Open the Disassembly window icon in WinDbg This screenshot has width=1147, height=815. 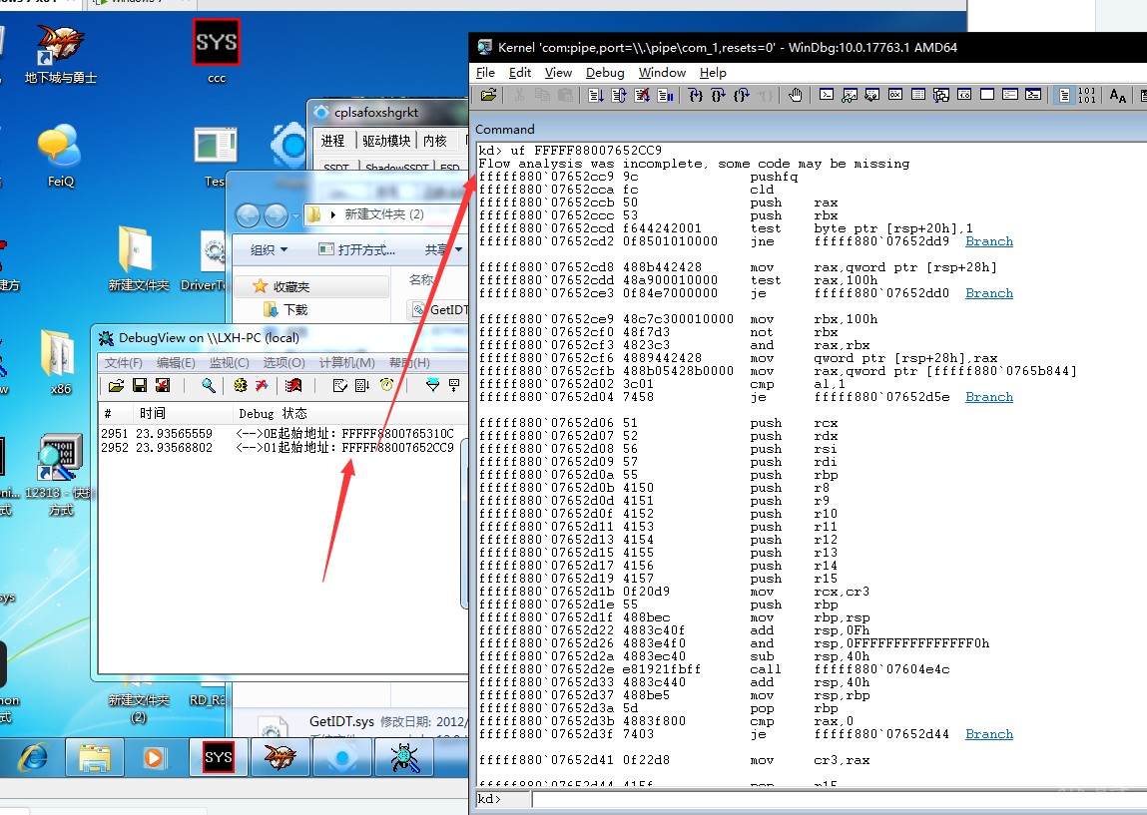coord(964,95)
